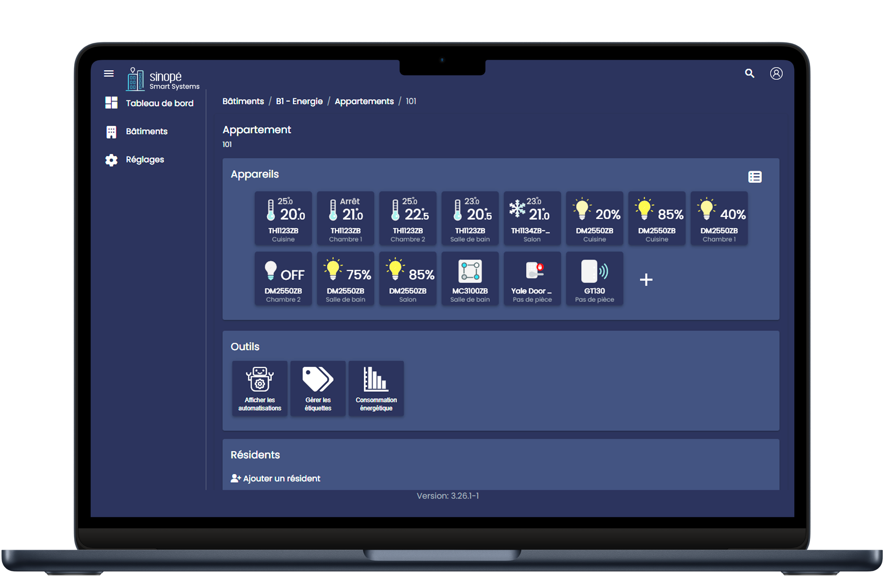Open the 75% dimmer in Salle de bain
This screenshot has width=885, height=577.
(345, 279)
